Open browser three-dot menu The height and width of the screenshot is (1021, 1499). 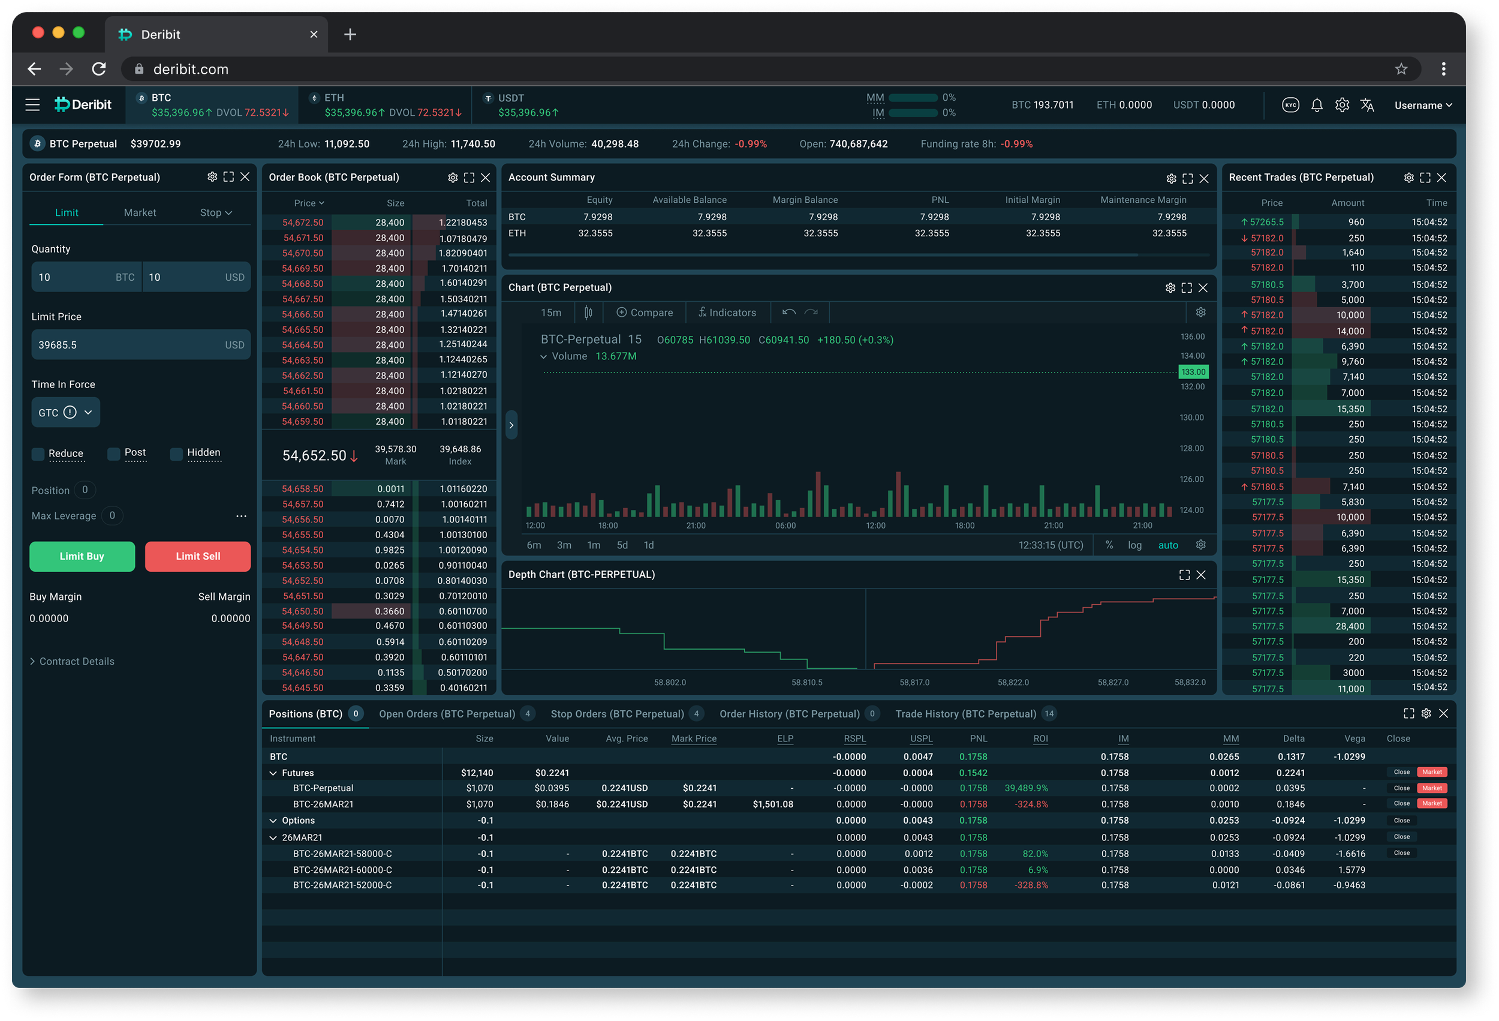tap(1443, 69)
